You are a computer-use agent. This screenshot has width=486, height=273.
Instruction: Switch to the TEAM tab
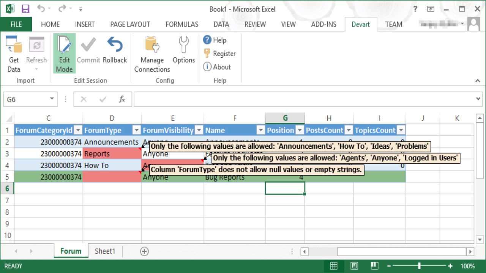click(394, 24)
